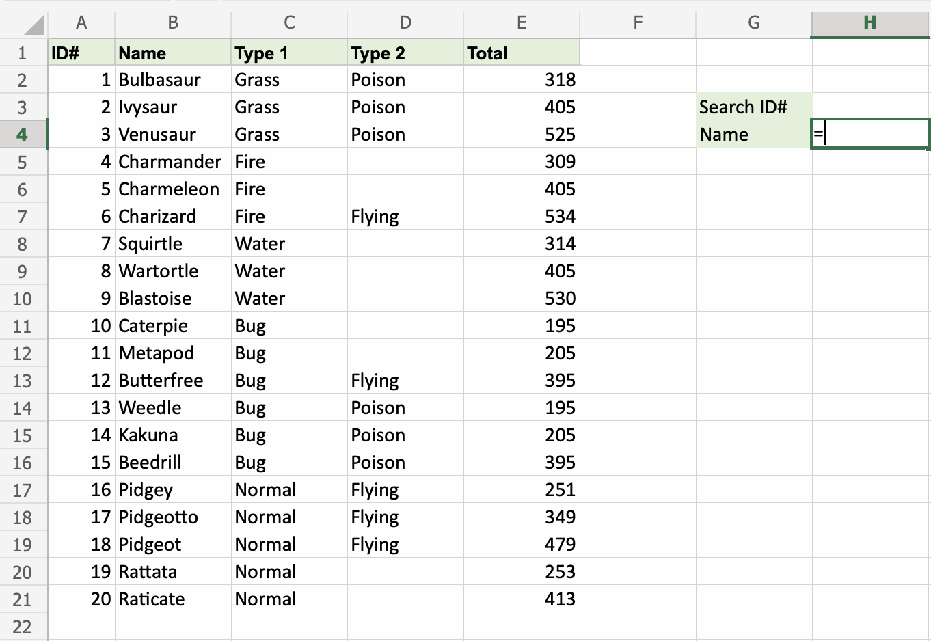Click the Name header cell
The height and width of the screenshot is (641, 931).
click(x=172, y=53)
